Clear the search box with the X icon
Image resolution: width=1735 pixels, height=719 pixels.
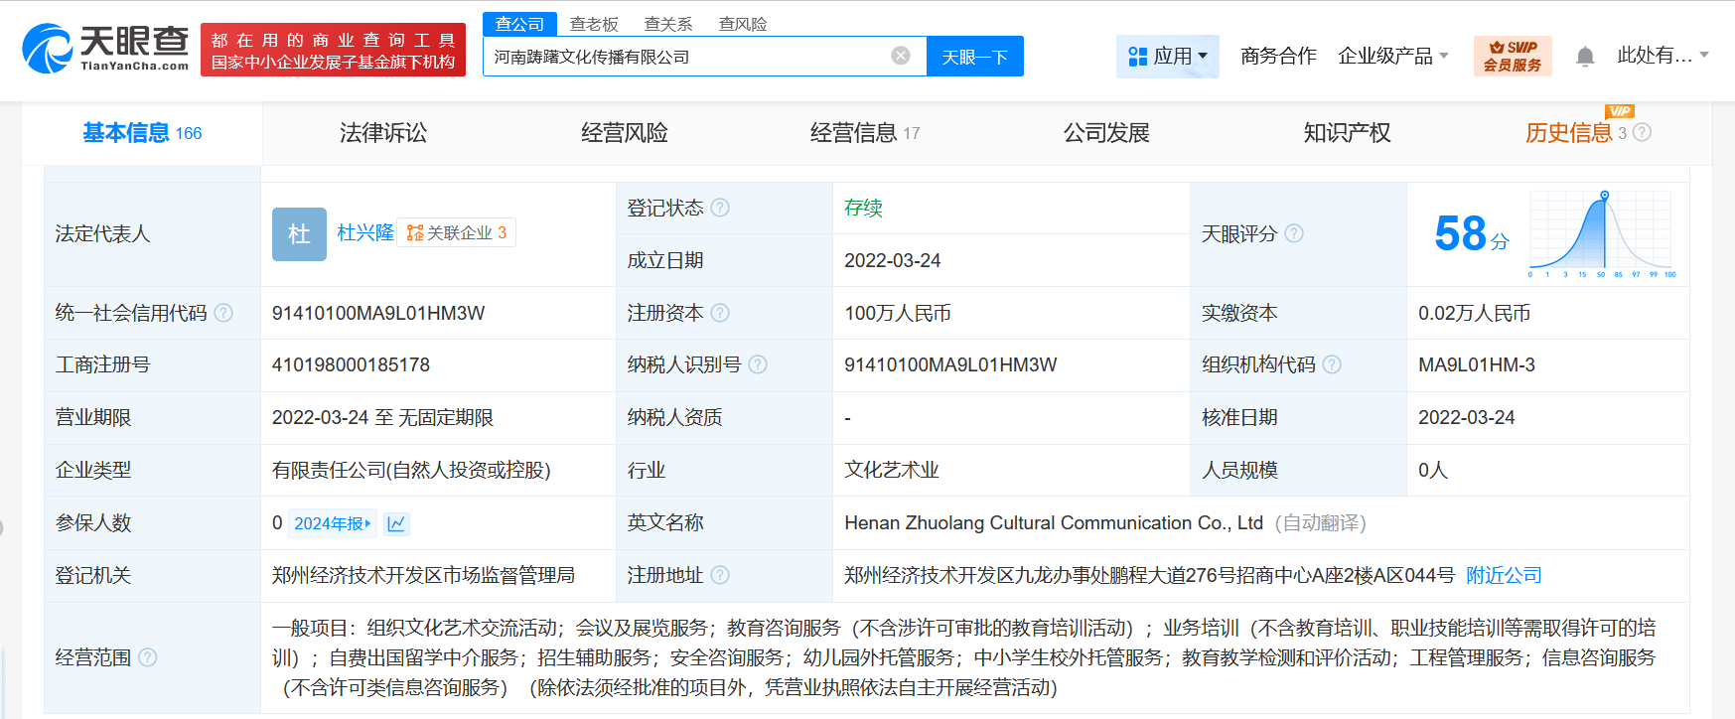pyautogui.click(x=901, y=56)
